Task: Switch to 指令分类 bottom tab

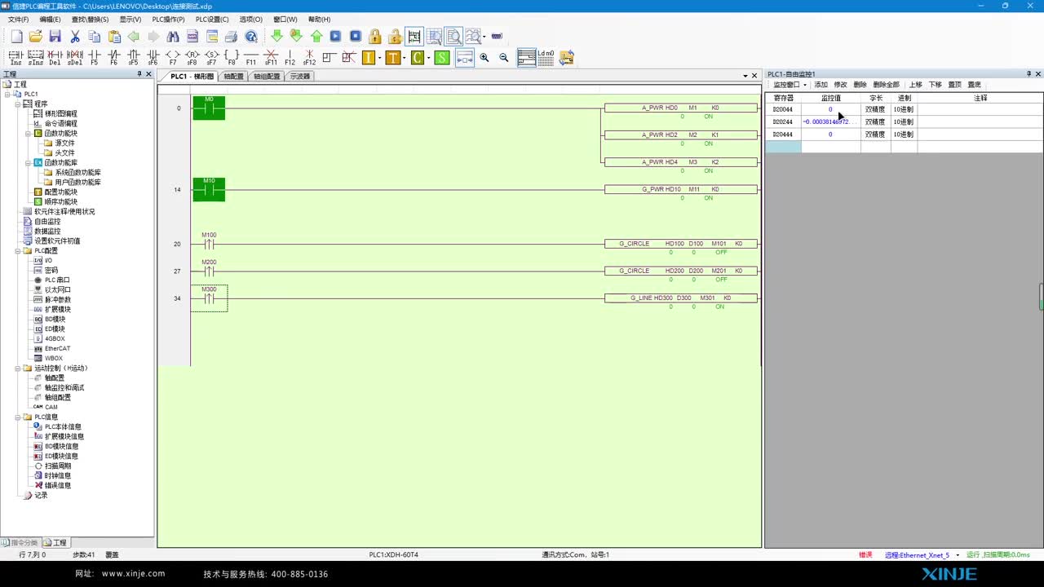Action: [20, 542]
